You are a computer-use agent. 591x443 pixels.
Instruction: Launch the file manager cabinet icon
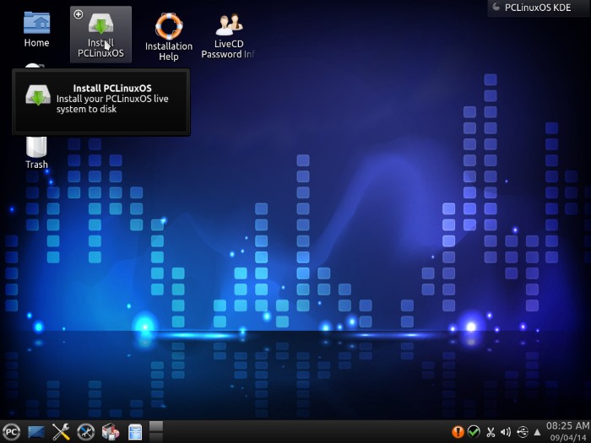coord(135,432)
